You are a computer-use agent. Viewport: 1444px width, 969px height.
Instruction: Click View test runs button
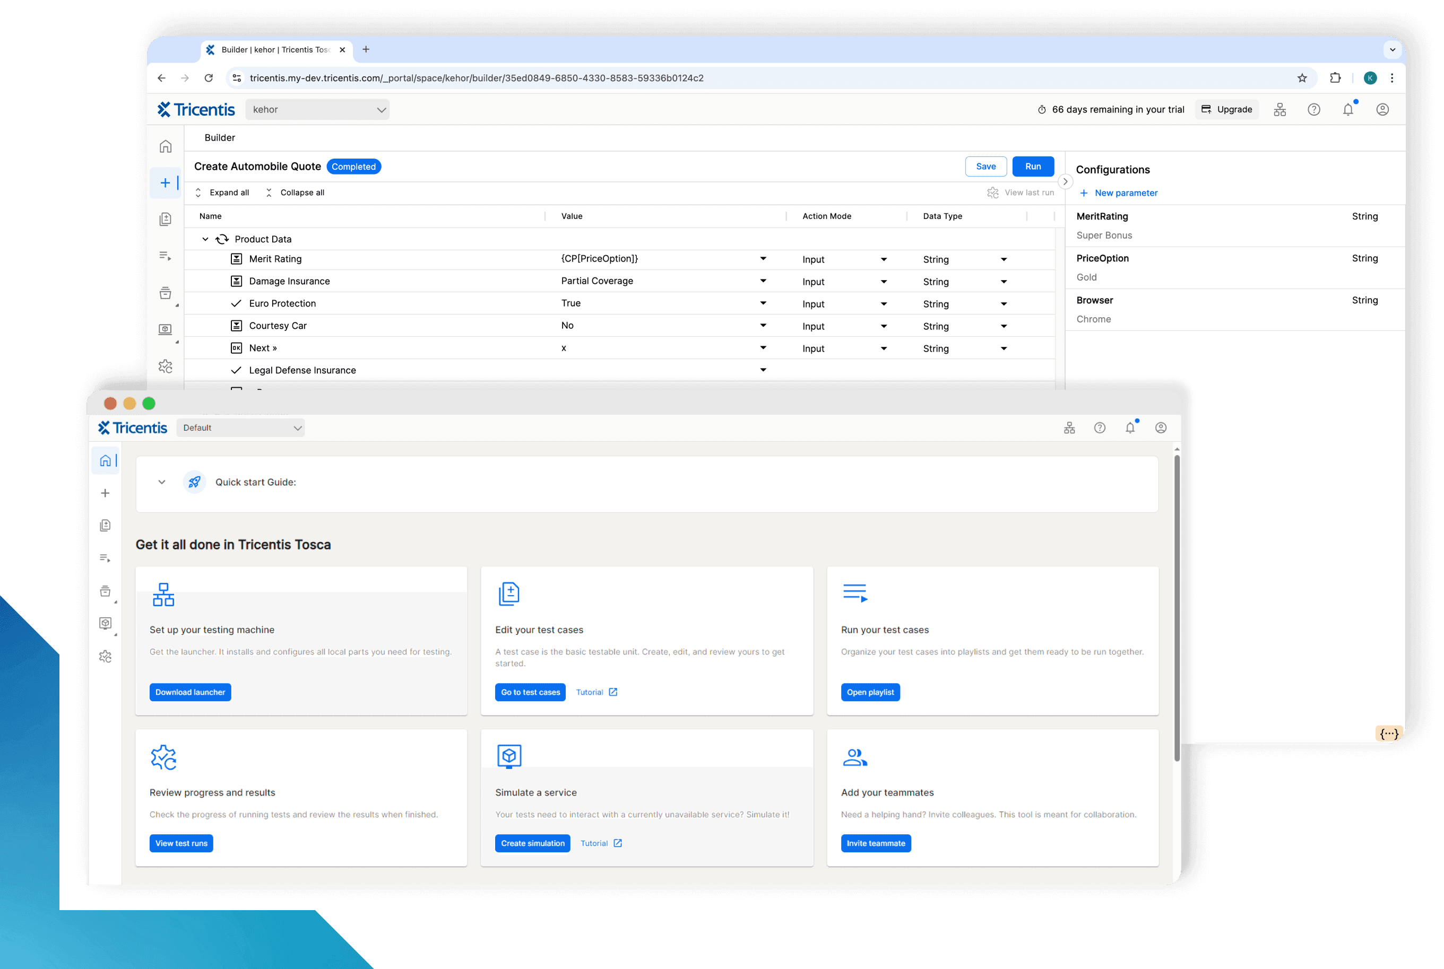click(x=181, y=843)
